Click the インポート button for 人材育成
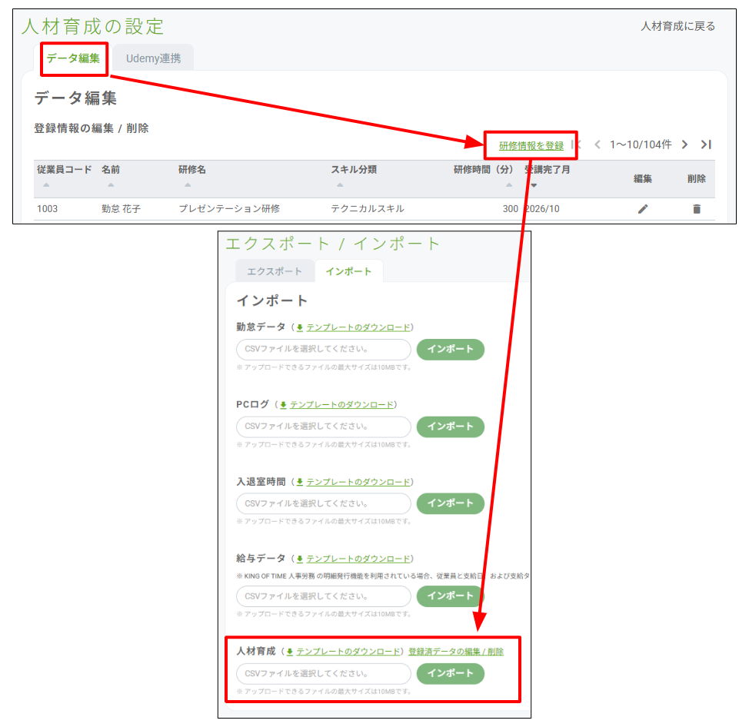 coord(451,673)
